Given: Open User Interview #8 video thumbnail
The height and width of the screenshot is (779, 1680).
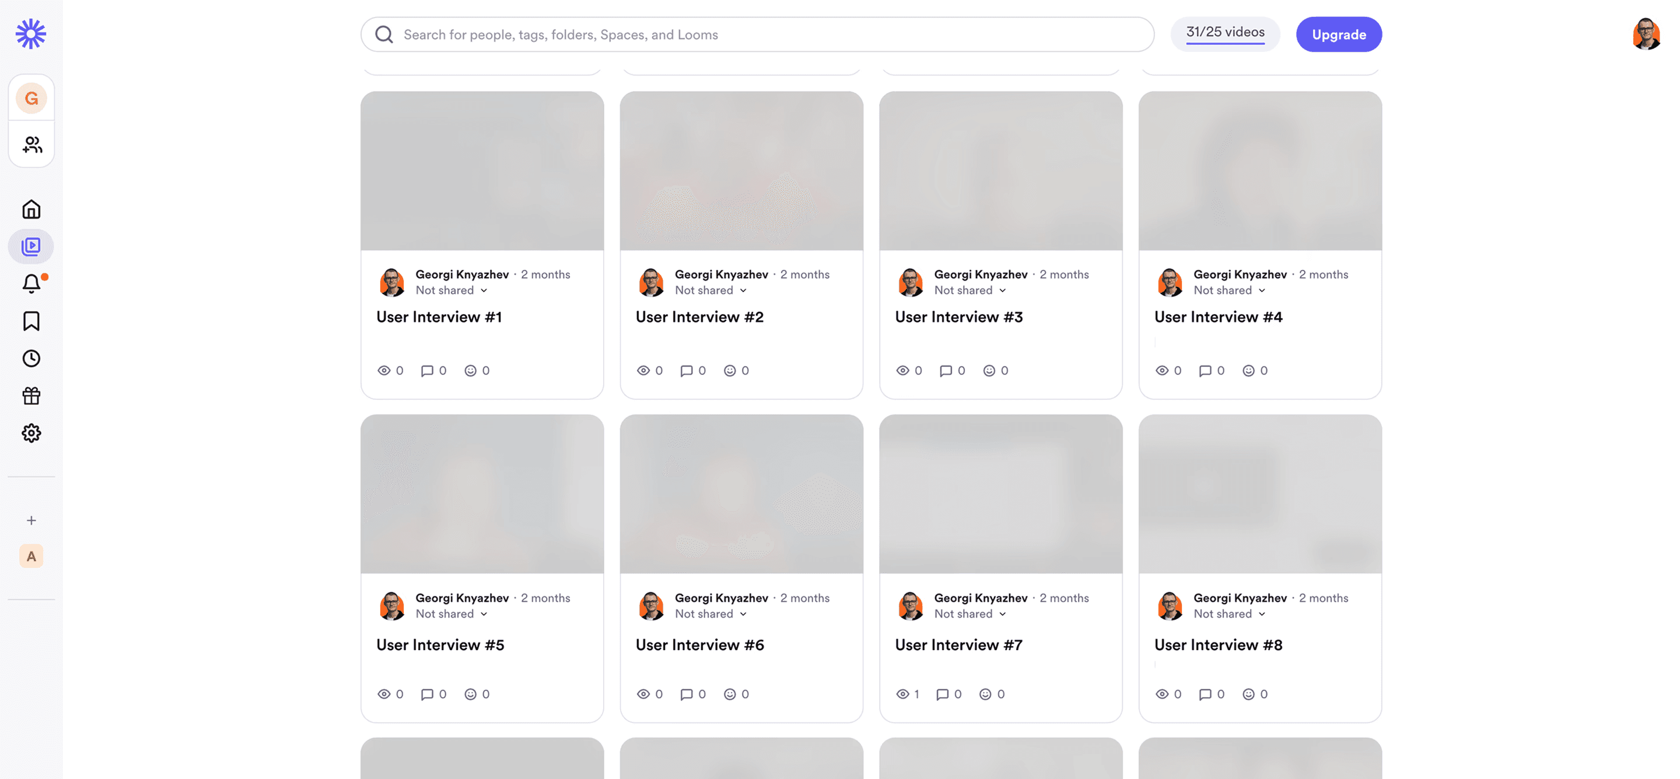Looking at the screenshot, I should click(1260, 494).
